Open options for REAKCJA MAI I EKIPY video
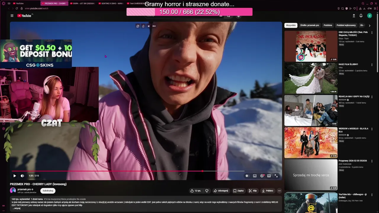This screenshot has width=379, height=213. coord(372,97)
